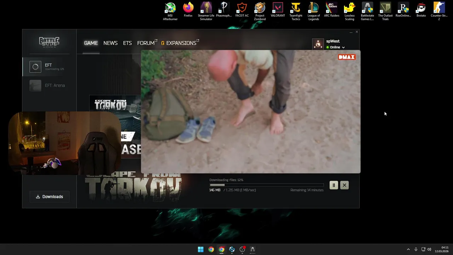Open Teamfight Tactics shortcut
This screenshot has height=255, width=453.
(296, 11)
